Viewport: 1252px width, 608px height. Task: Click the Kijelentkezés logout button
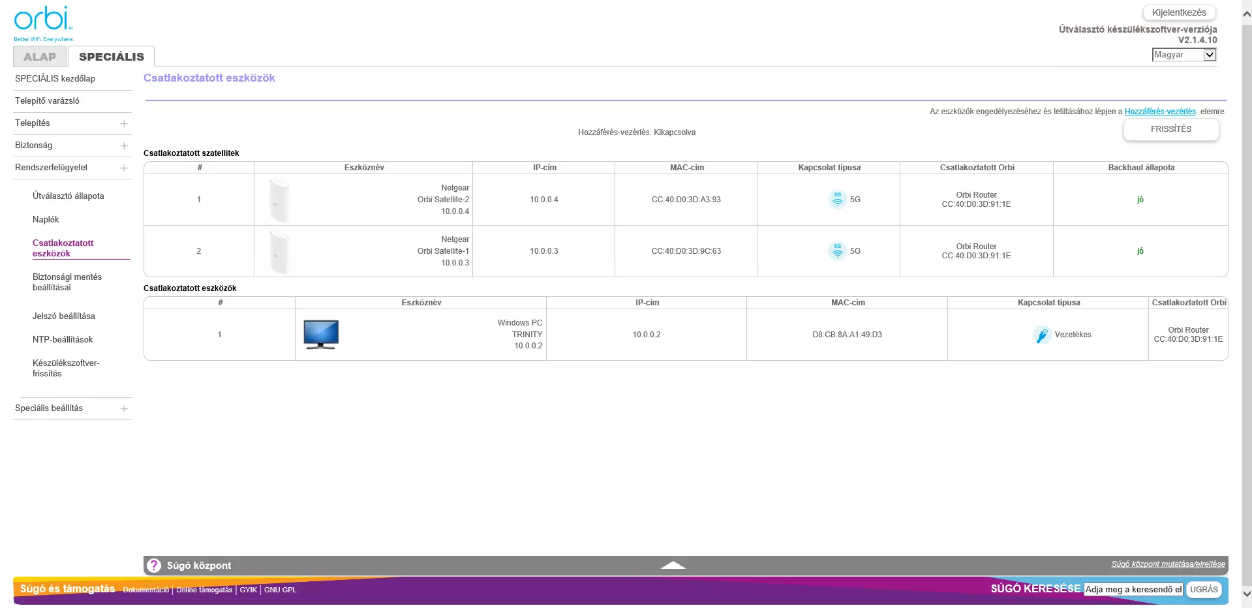pos(1179,12)
